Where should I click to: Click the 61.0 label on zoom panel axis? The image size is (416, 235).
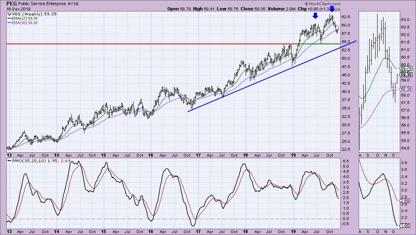point(405,50)
